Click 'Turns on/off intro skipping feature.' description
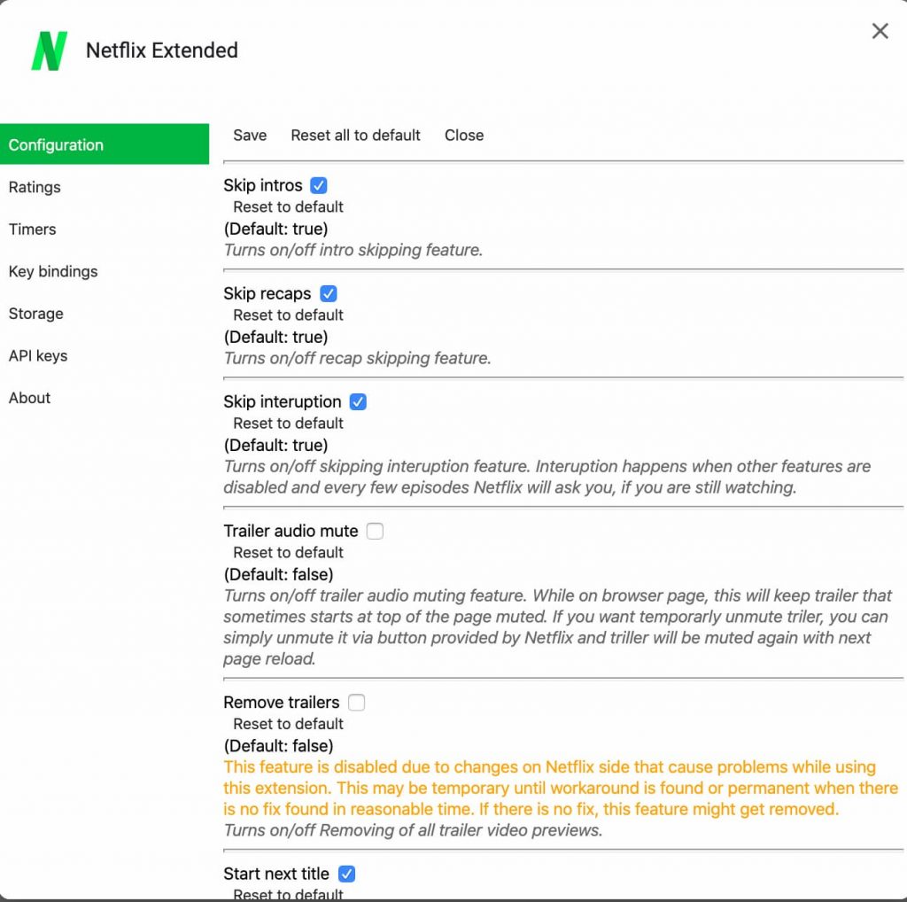The height and width of the screenshot is (902, 907). (x=353, y=250)
